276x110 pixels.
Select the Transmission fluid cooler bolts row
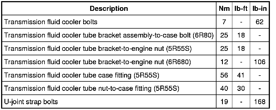pyautogui.click(x=135, y=22)
